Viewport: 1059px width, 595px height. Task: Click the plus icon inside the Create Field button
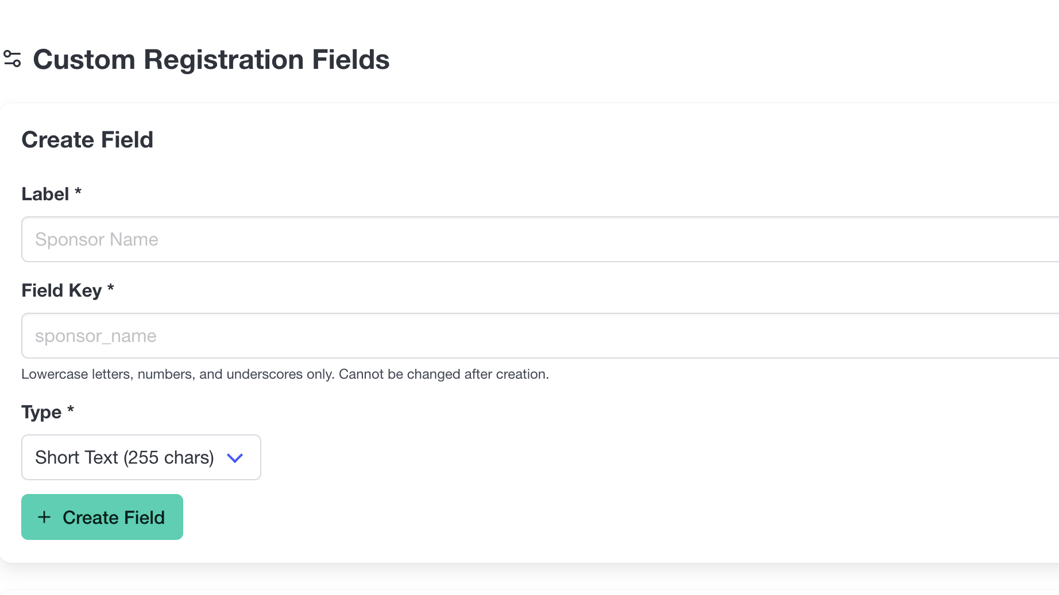tap(44, 517)
